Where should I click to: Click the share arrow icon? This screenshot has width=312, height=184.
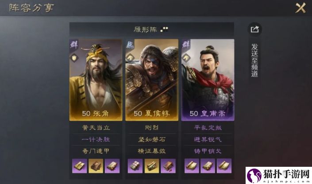click(x=255, y=30)
